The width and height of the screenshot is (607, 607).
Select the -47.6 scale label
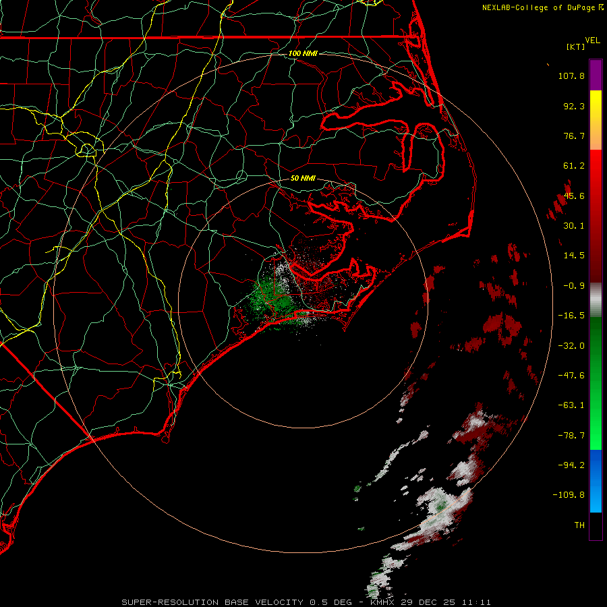pos(571,376)
